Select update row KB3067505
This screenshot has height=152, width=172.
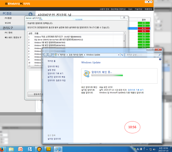coord(76,42)
